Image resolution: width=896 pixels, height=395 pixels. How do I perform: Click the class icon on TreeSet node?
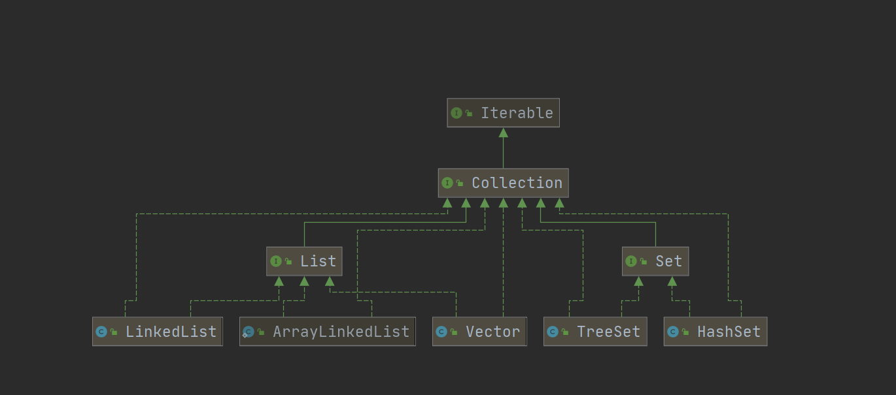[553, 332]
